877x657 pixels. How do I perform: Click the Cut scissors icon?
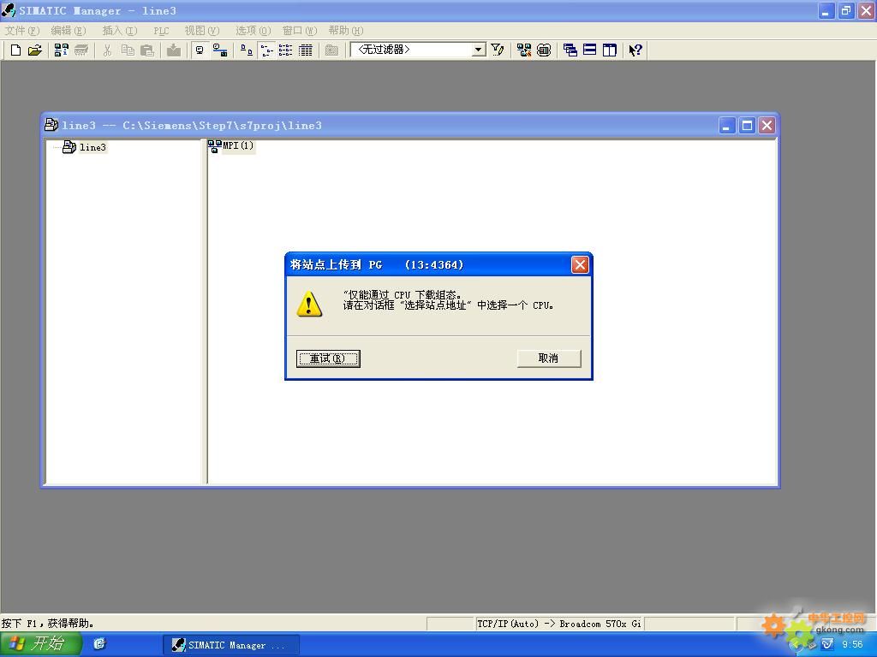tap(107, 50)
